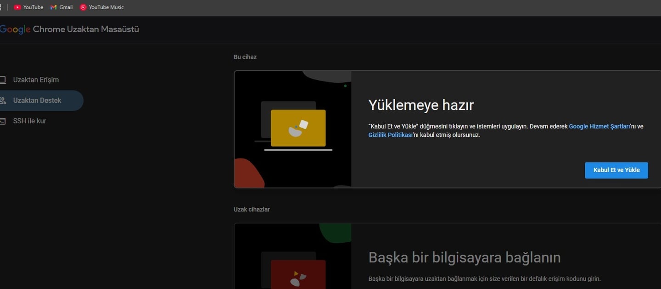Click the YouTube Music icon
Viewport: 661px width, 289px height.
(x=83, y=7)
